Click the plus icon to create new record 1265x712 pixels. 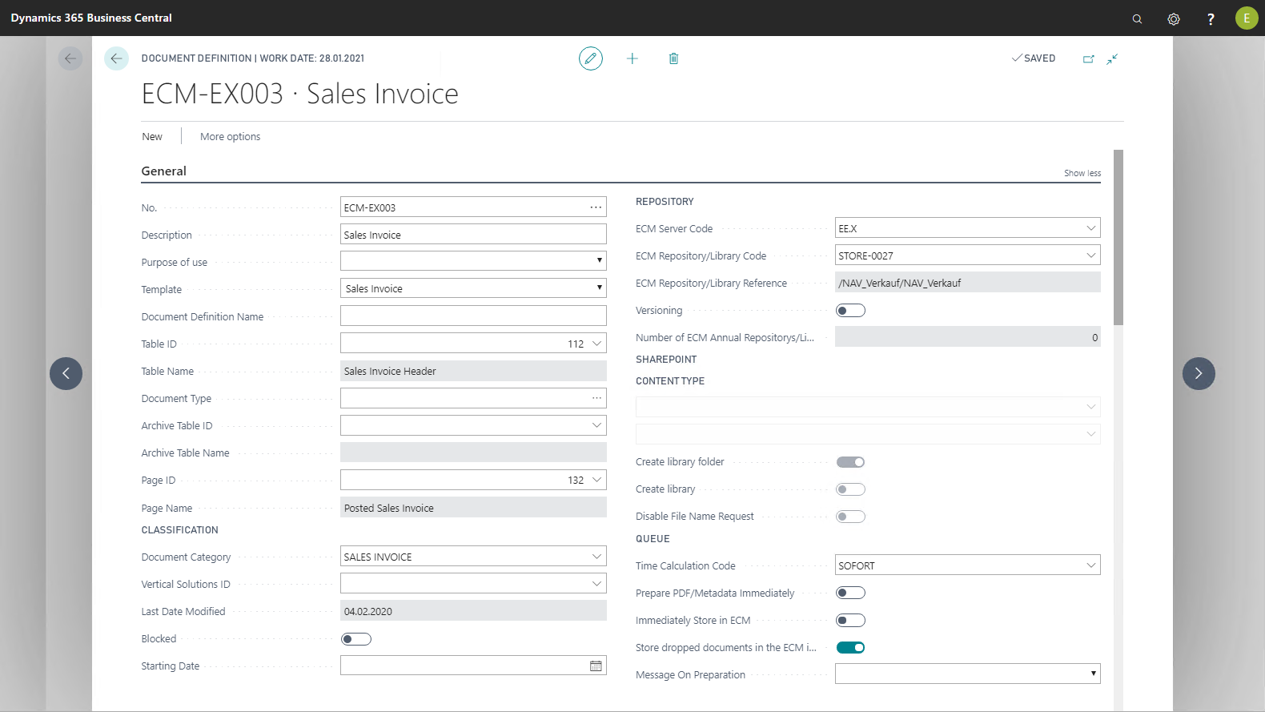click(632, 58)
